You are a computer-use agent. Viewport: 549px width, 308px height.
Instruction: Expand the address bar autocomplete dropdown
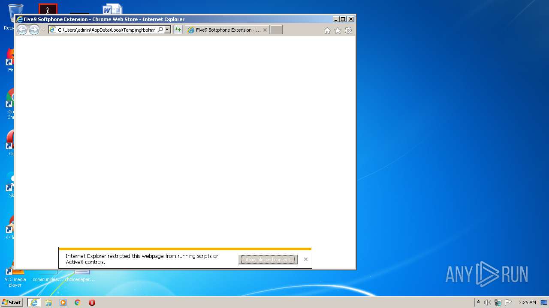tap(167, 30)
